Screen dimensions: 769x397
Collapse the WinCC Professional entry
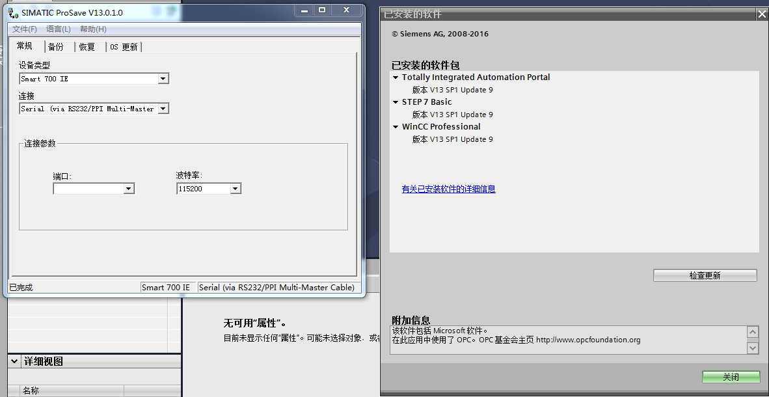tap(396, 127)
